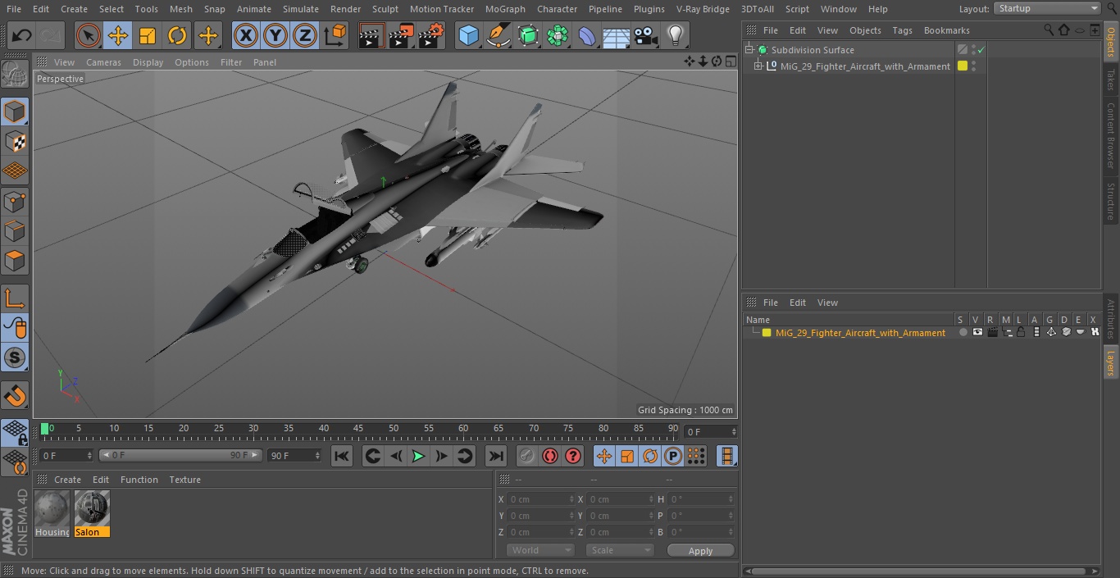Activate the Move tool
1120x578 pixels.
point(118,35)
